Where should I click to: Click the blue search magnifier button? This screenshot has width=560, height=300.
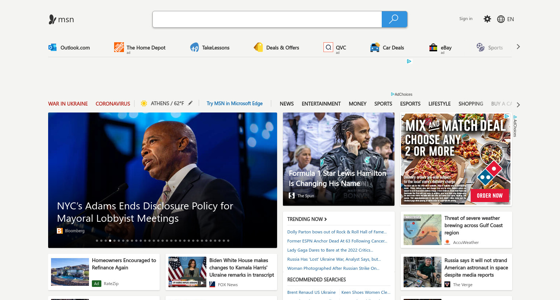[x=394, y=19]
